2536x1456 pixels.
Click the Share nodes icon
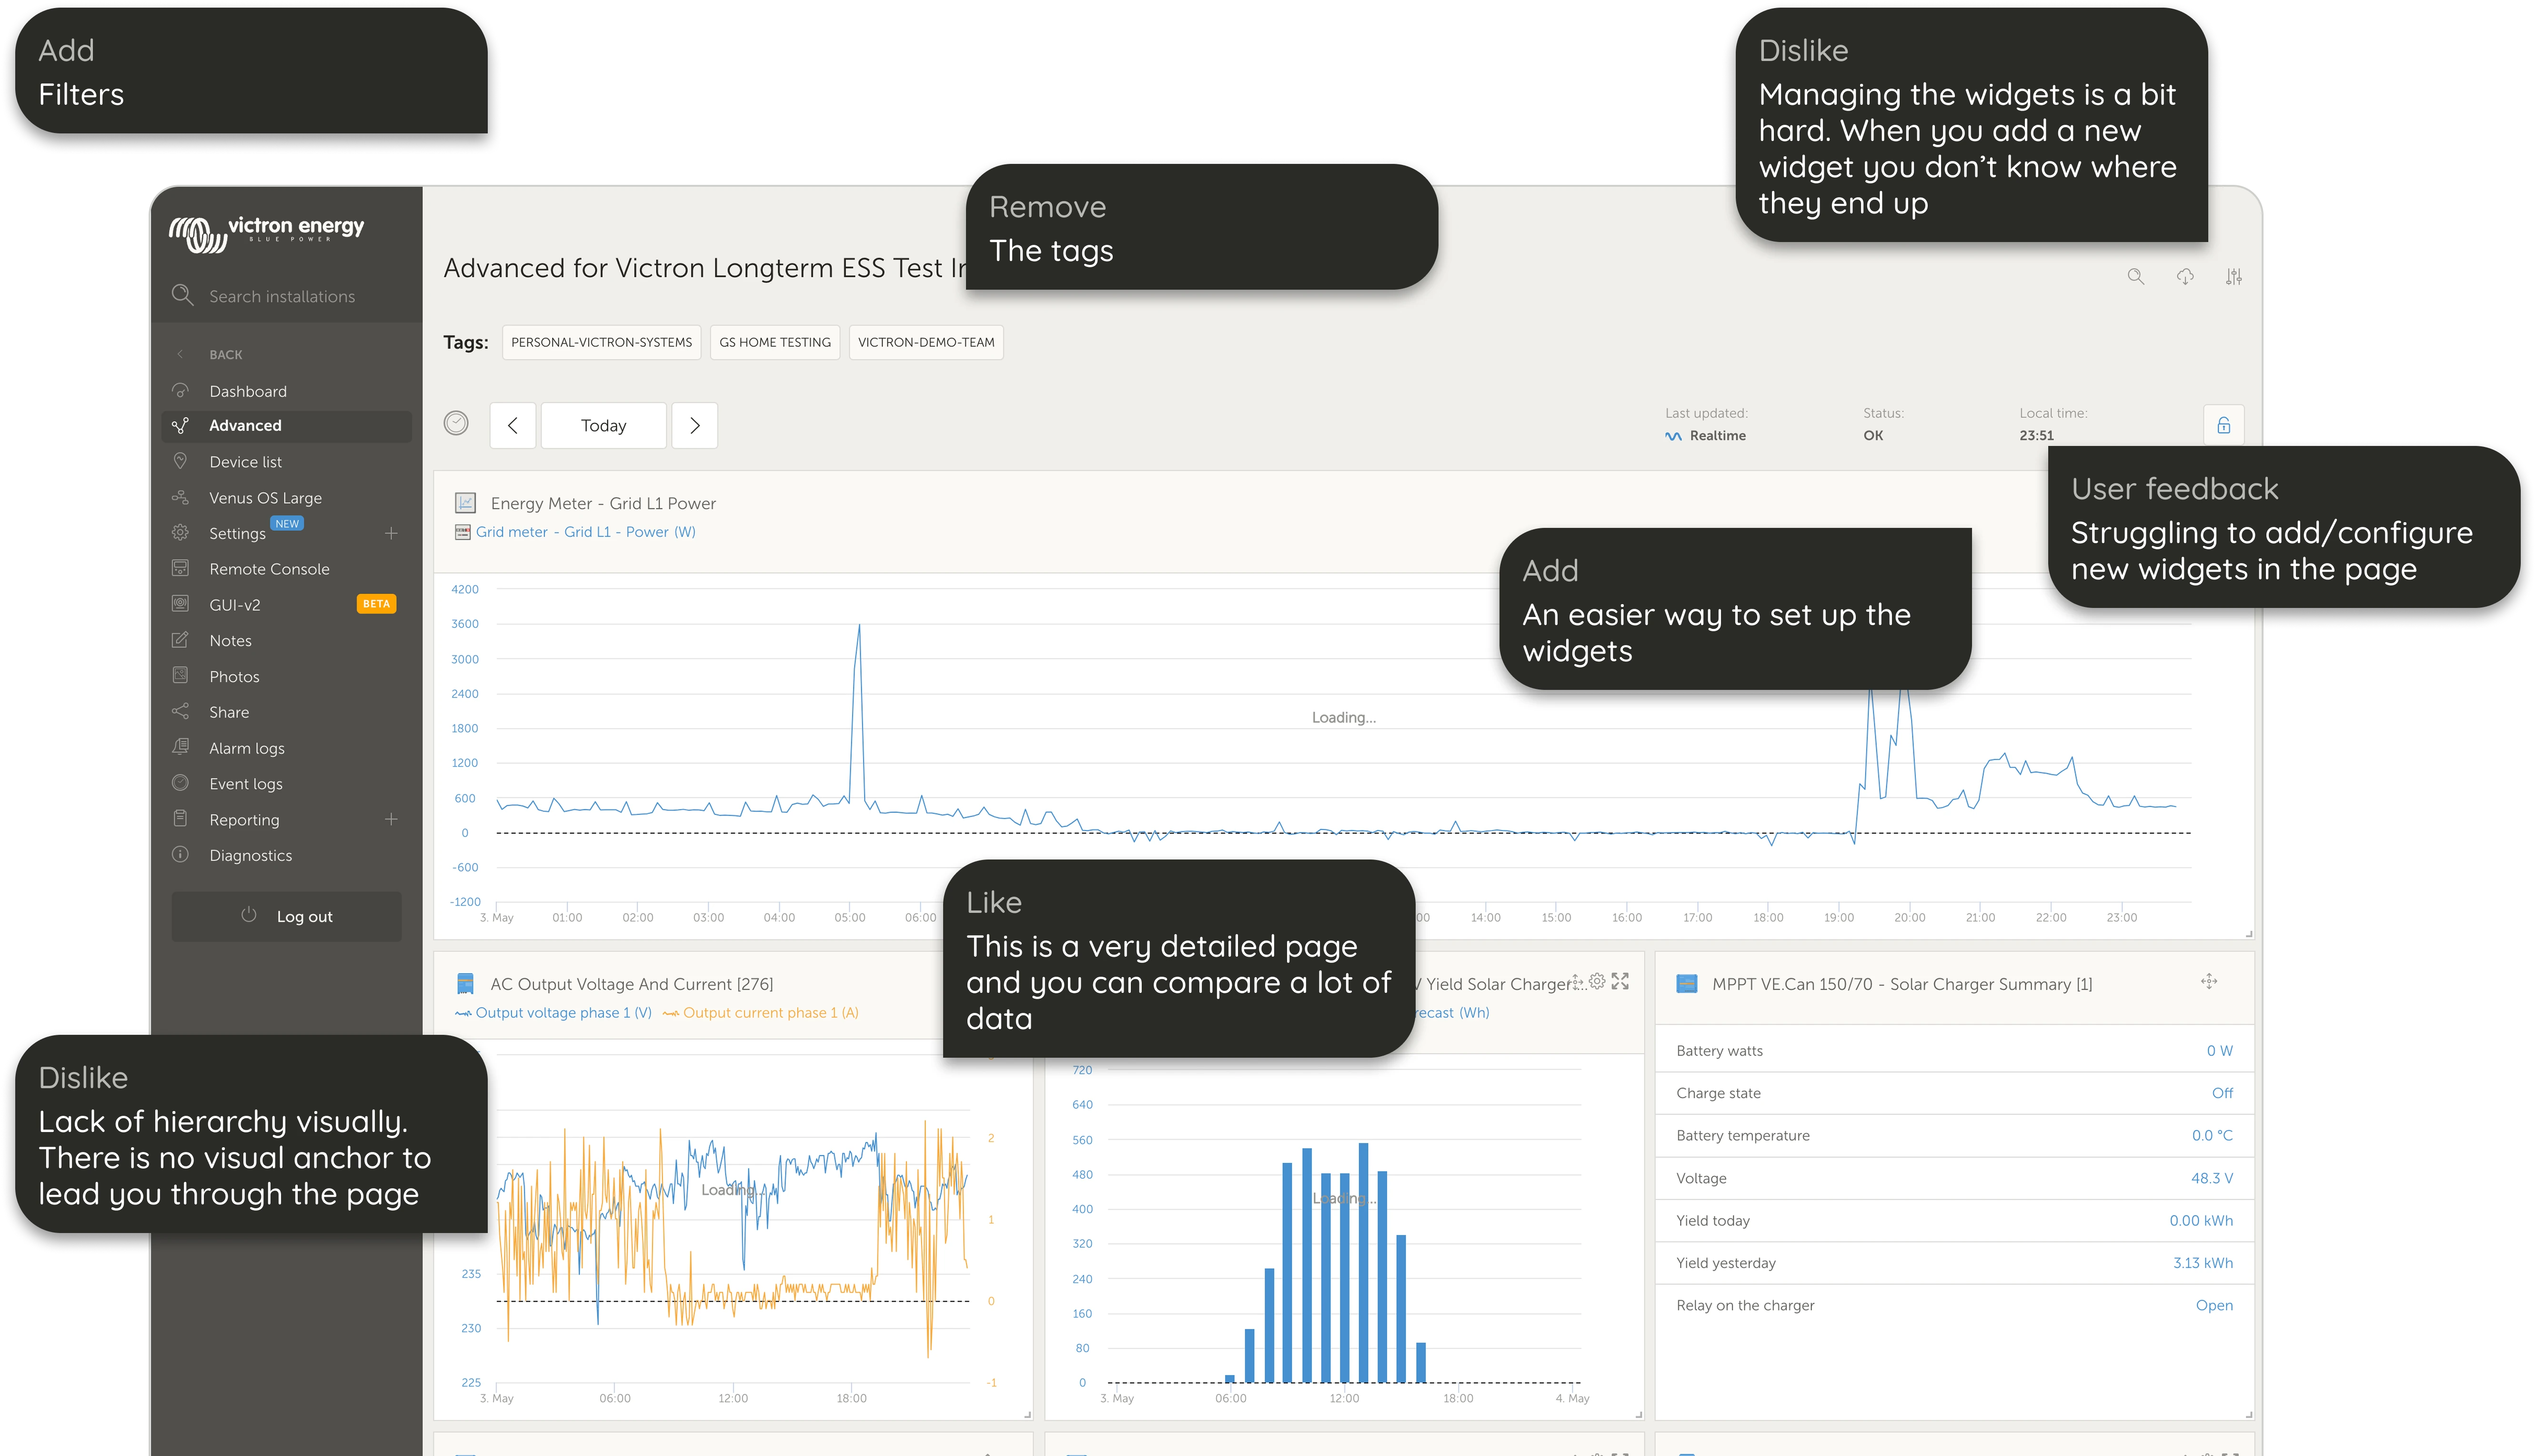(181, 711)
